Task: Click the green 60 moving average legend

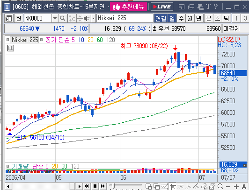Action: pyautogui.click(x=100, y=40)
